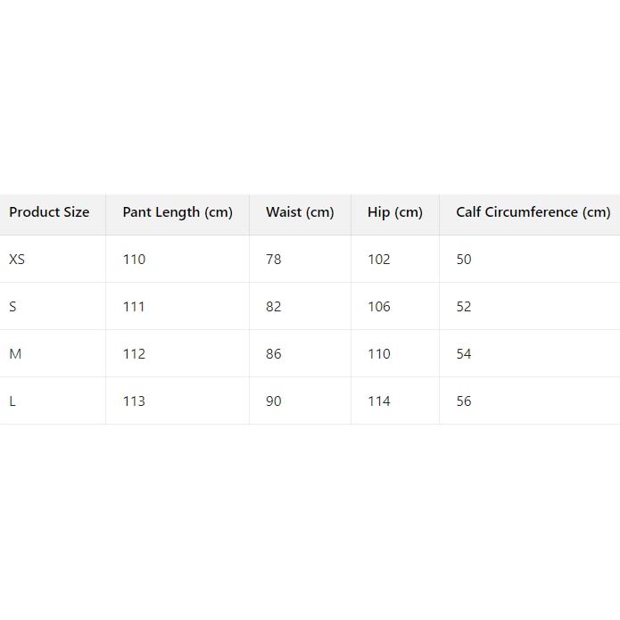Screen dimensions: 620x620
Task: Select hip value 114 for L
Action: pos(379,401)
